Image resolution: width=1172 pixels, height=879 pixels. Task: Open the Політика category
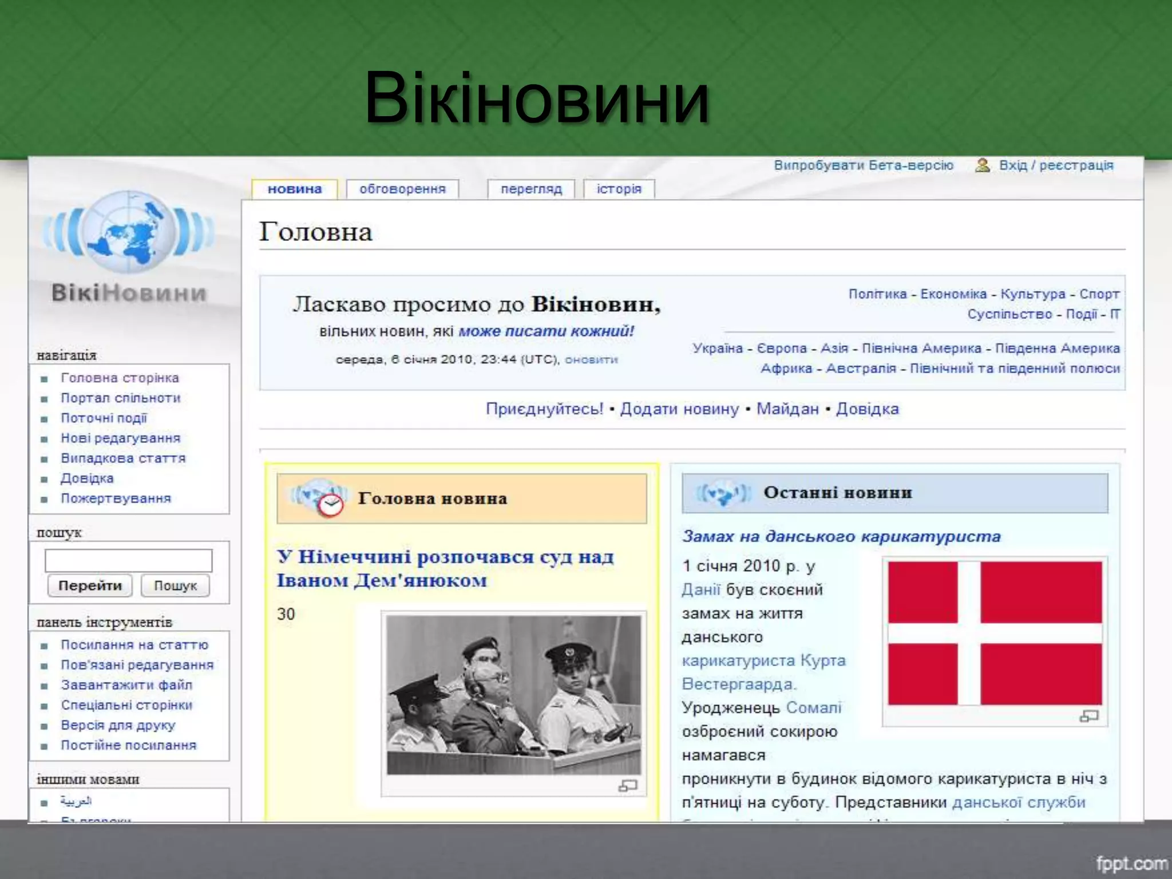point(877,294)
